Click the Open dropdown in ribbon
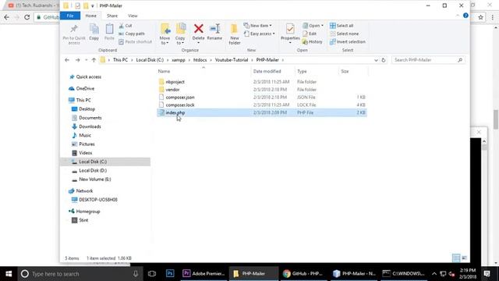This screenshot has width=499, height=281. click(x=313, y=26)
